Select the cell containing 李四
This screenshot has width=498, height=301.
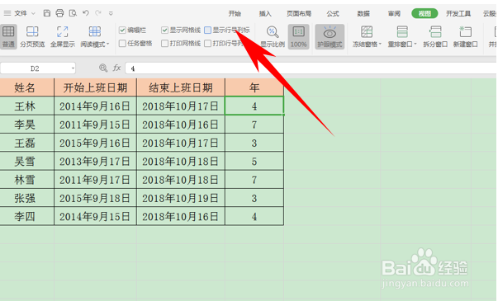tap(26, 216)
